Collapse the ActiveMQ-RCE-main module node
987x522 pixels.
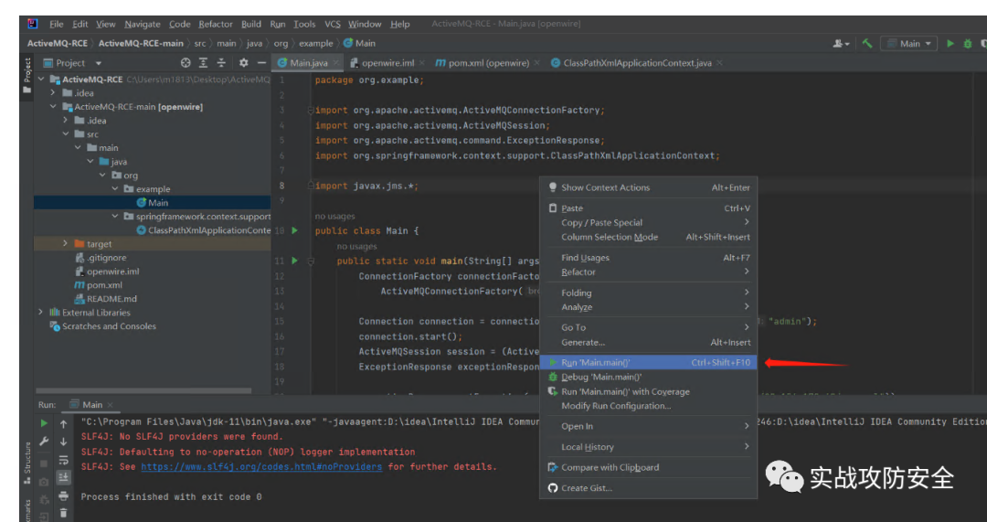coord(54,107)
